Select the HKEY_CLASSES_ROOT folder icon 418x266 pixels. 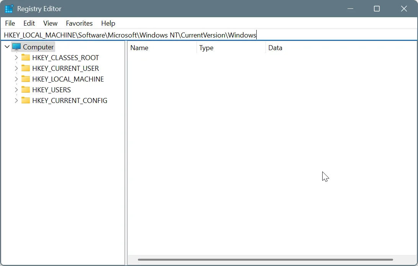[x=25, y=57]
